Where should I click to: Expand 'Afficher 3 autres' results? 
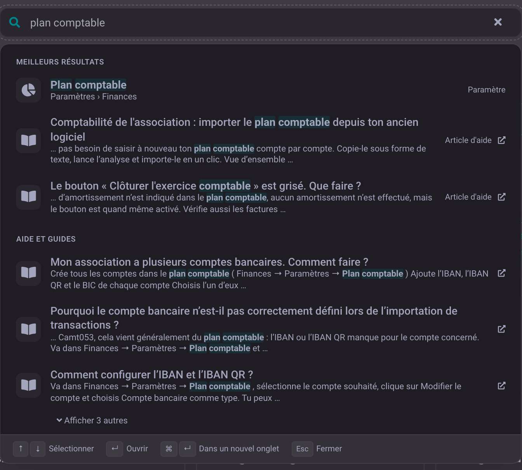click(x=92, y=421)
